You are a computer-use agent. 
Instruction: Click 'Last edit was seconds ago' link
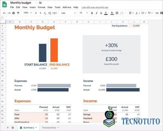pos(95,7)
